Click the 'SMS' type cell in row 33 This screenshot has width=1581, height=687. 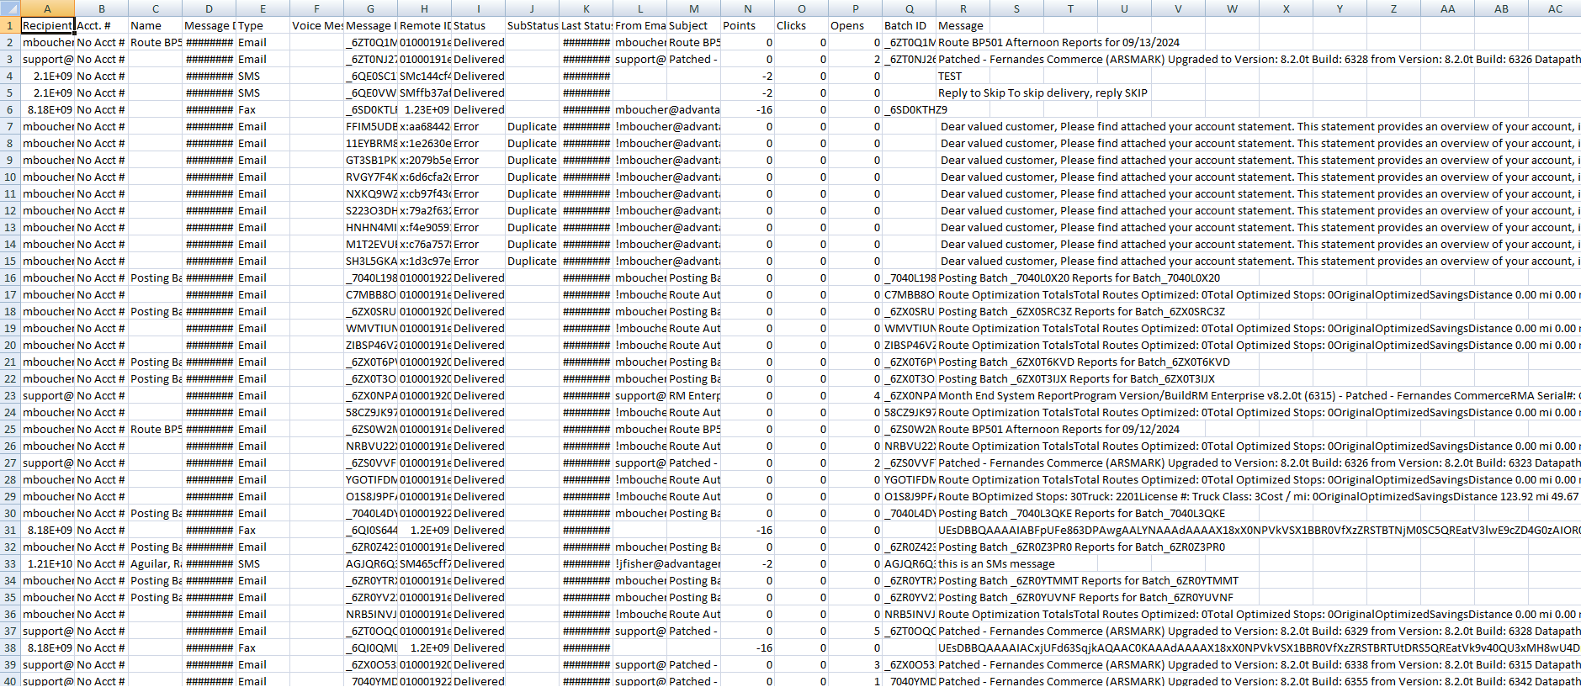(263, 563)
